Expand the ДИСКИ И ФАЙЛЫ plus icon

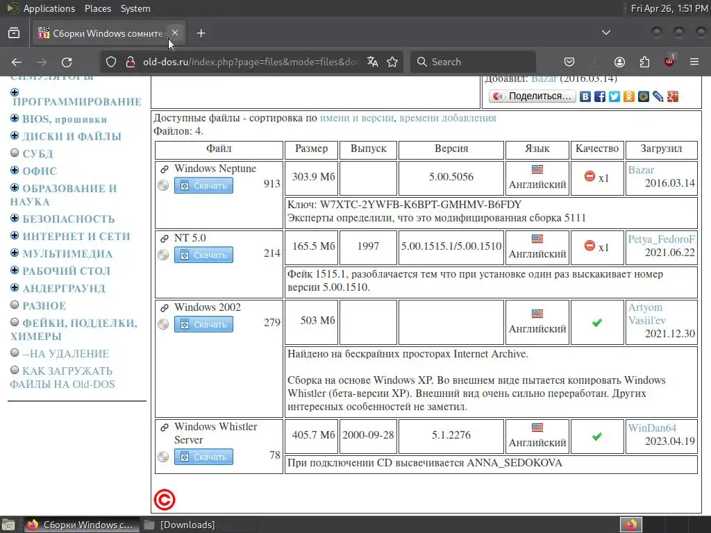pyautogui.click(x=15, y=135)
